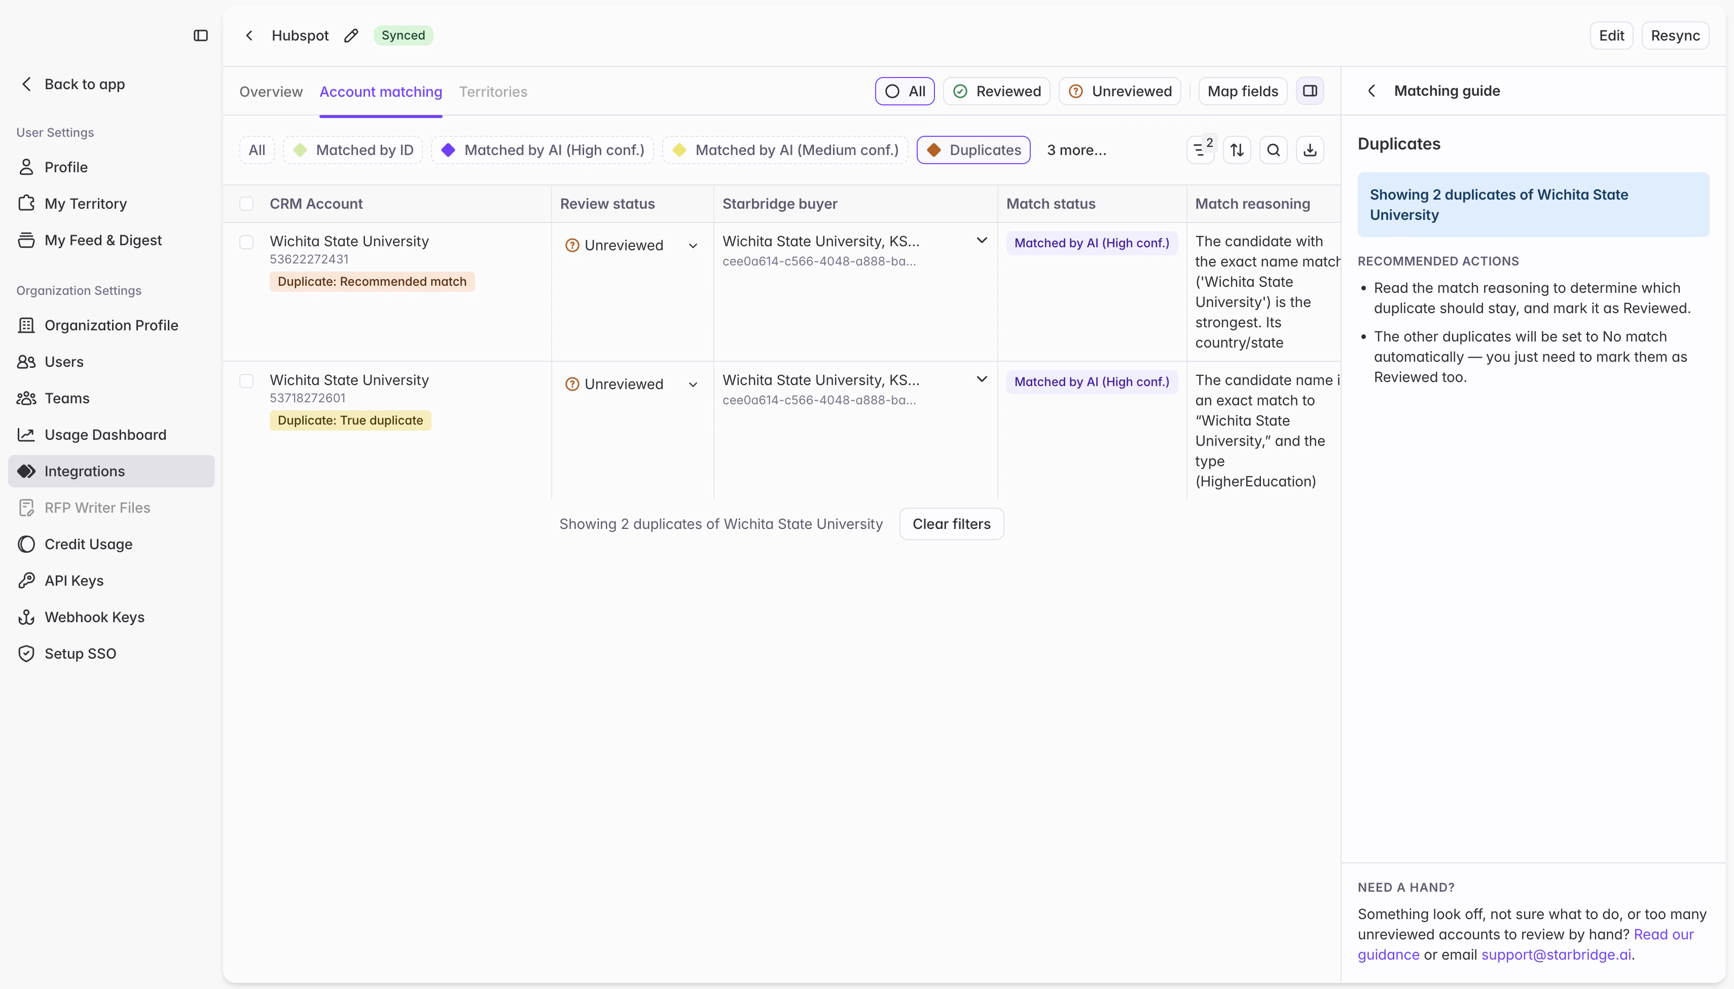Click the pencil icon to rename Hubspot
This screenshot has height=989, width=1734.
click(351, 35)
